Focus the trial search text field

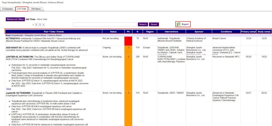tap(105, 24)
